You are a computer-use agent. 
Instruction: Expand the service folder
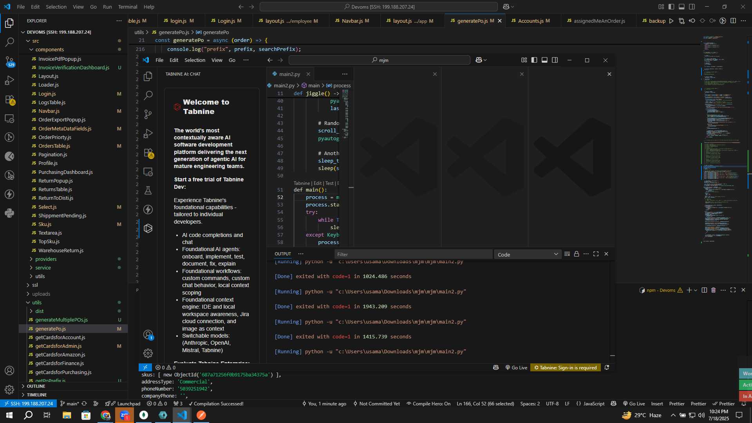click(43, 268)
